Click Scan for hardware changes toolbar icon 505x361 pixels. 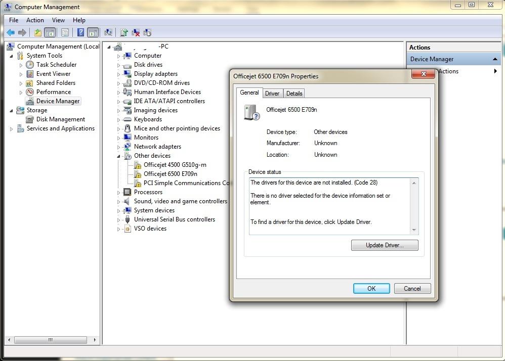point(108,33)
